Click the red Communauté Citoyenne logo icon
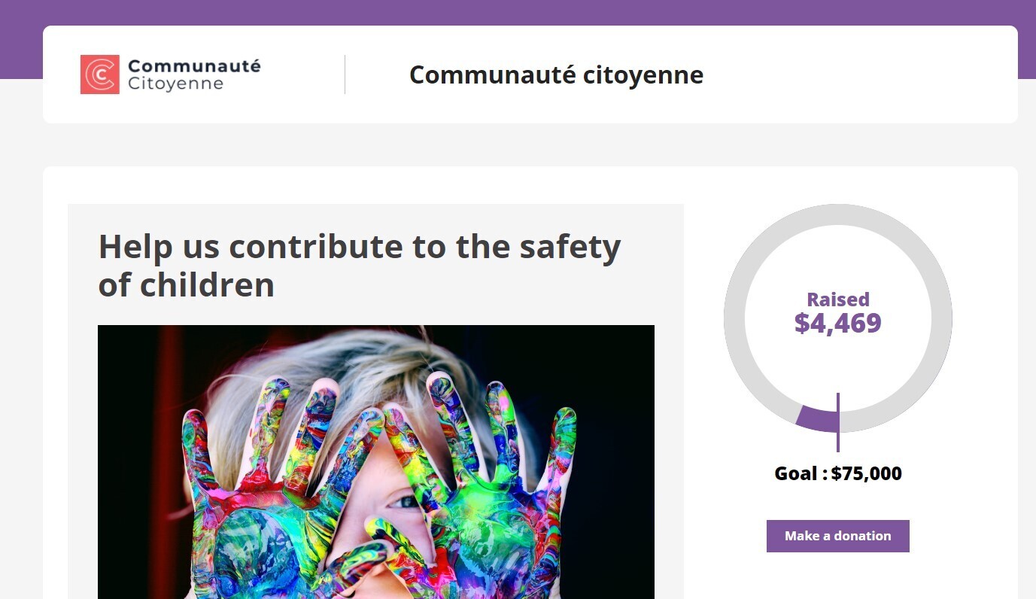The width and height of the screenshot is (1036, 599). 99,74
